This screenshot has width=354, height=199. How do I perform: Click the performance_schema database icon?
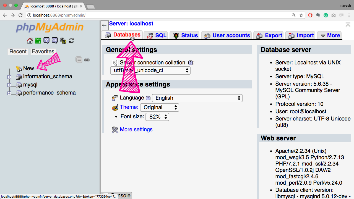19,93
